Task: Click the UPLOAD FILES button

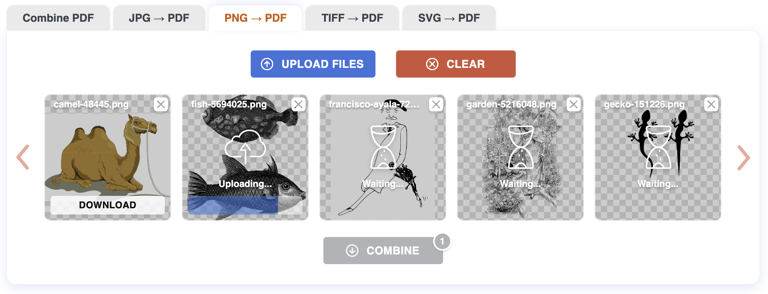Action: 313,64
